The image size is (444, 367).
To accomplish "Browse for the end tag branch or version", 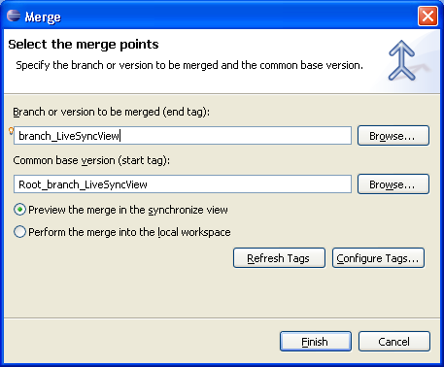I will pyautogui.click(x=393, y=136).
